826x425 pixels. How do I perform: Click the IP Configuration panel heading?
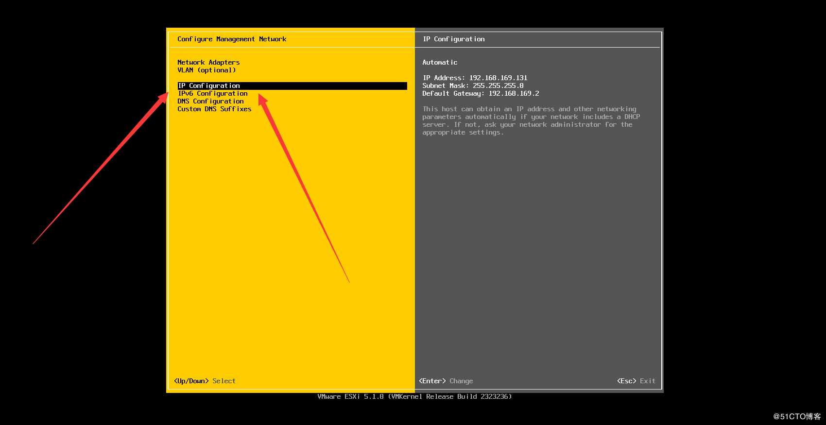pos(454,39)
